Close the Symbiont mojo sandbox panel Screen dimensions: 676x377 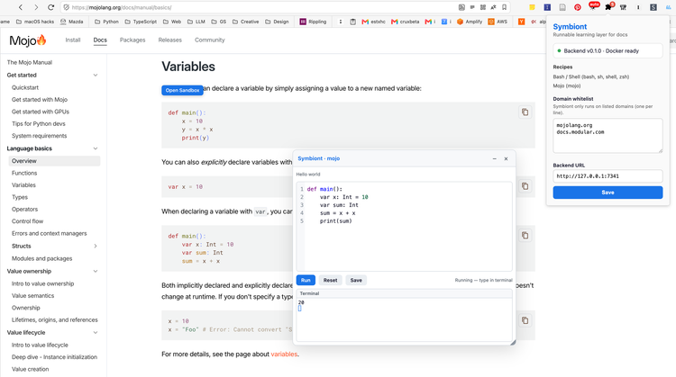tap(507, 158)
